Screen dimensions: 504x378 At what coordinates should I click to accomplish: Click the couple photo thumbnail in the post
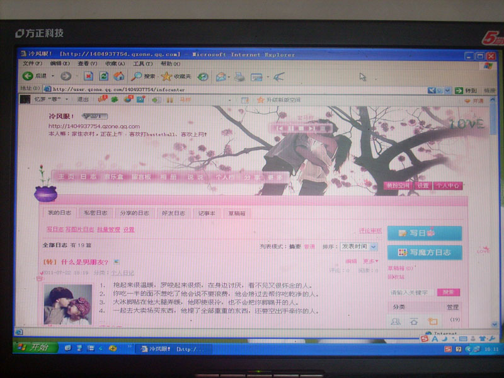[68, 305]
